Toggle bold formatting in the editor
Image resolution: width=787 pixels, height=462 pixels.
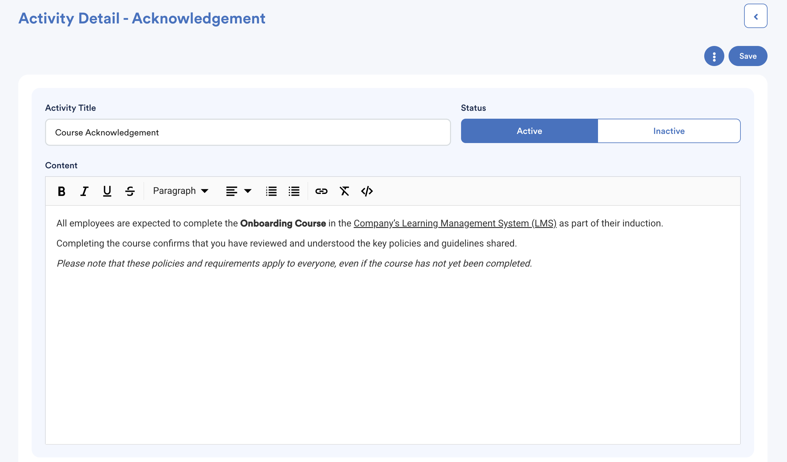61,191
